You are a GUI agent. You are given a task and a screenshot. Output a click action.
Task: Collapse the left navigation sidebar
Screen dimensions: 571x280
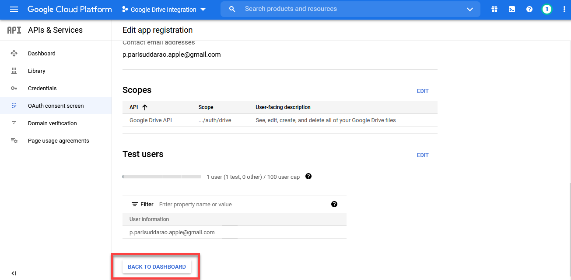click(14, 273)
